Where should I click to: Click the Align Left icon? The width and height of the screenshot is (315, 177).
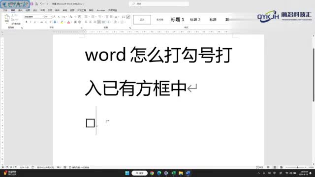coord(86,22)
